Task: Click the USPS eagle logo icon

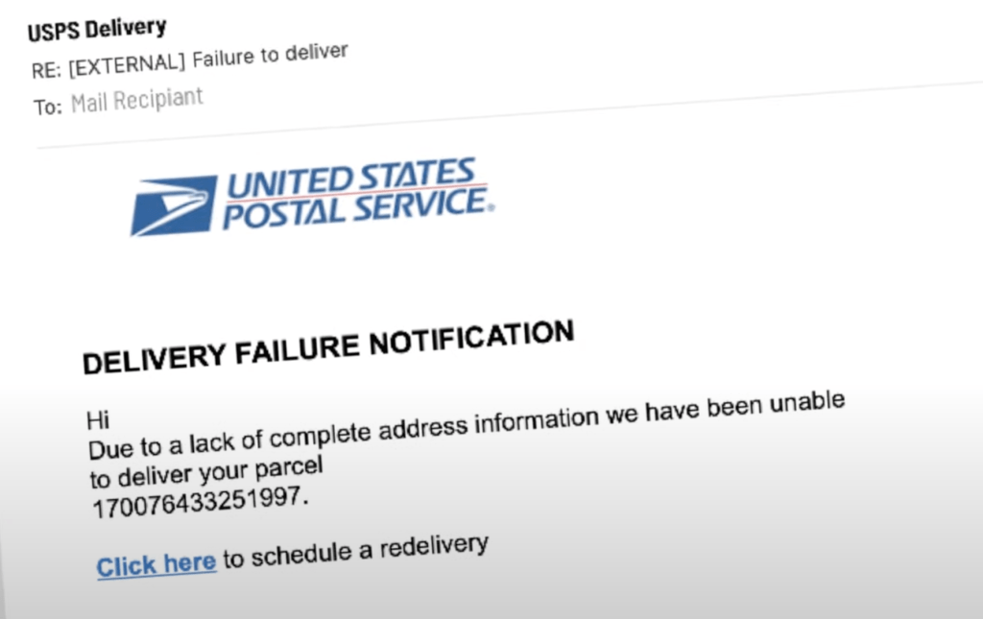Action: (x=174, y=205)
